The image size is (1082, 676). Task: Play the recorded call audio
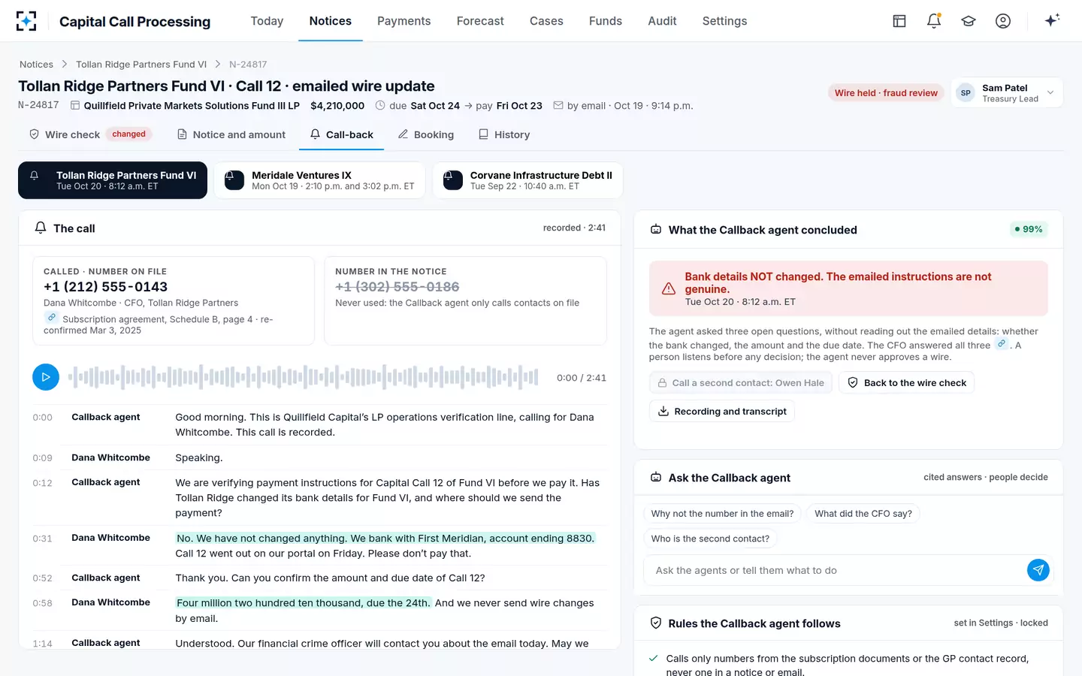46,377
